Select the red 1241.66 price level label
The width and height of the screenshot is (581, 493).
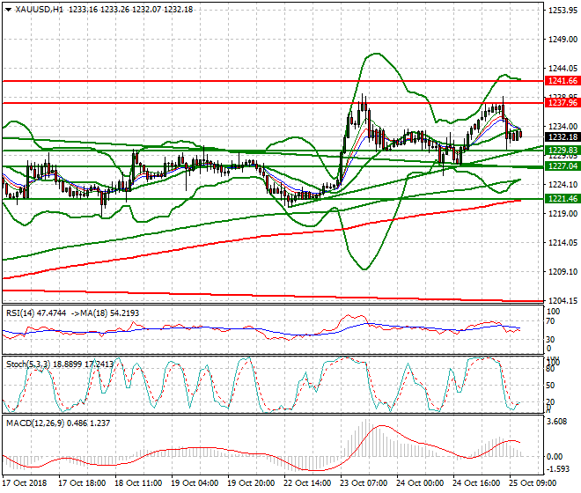tap(563, 81)
